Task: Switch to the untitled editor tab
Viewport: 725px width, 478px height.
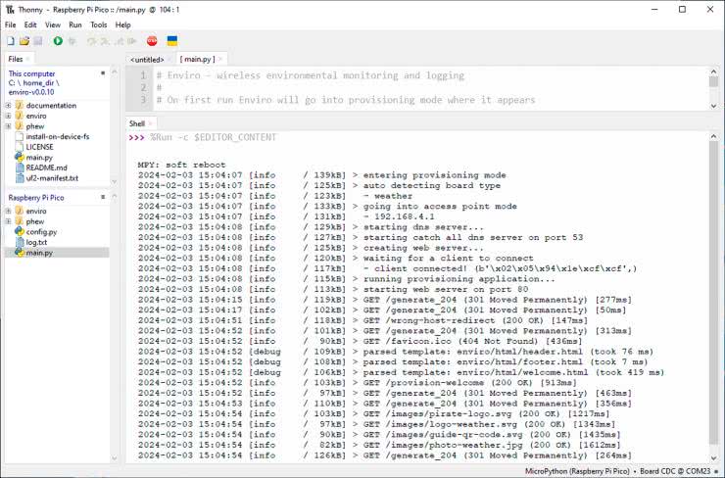Action: pyautogui.click(x=148, y=60)
